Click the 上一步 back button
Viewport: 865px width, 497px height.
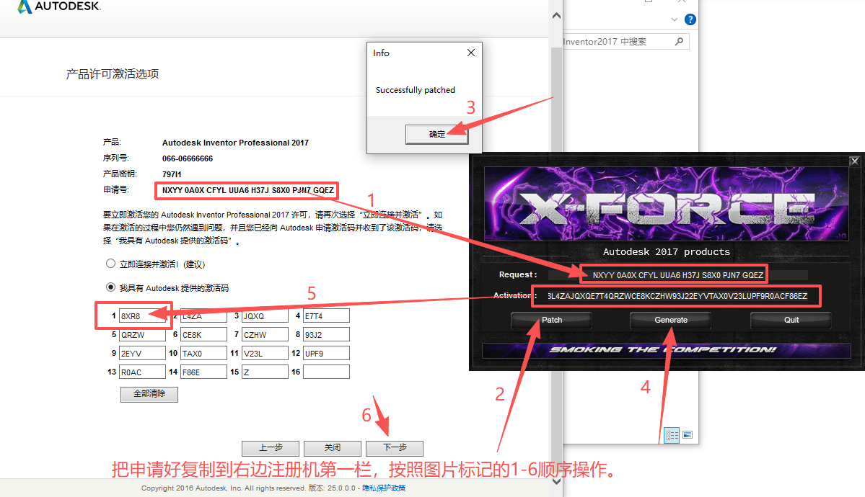click(x=270, y=448)
